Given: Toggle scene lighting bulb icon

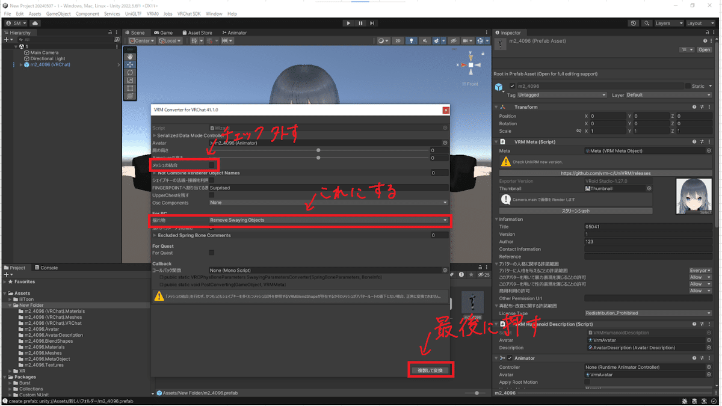Looking at the screenshot, I should pos(412,41).
